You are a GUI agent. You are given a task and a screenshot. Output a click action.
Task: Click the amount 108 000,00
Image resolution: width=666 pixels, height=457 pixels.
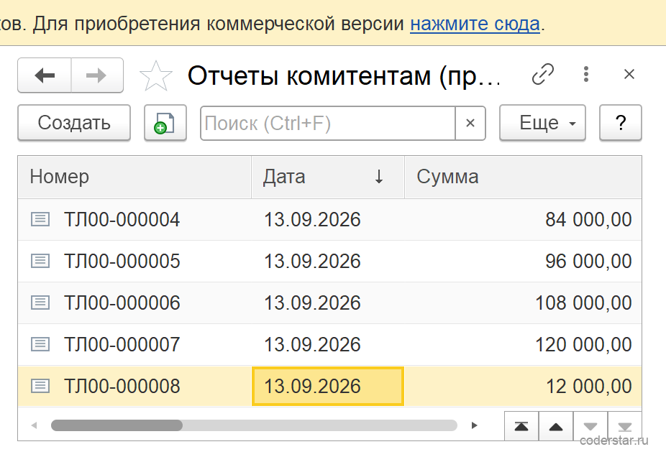click(583, 303)
